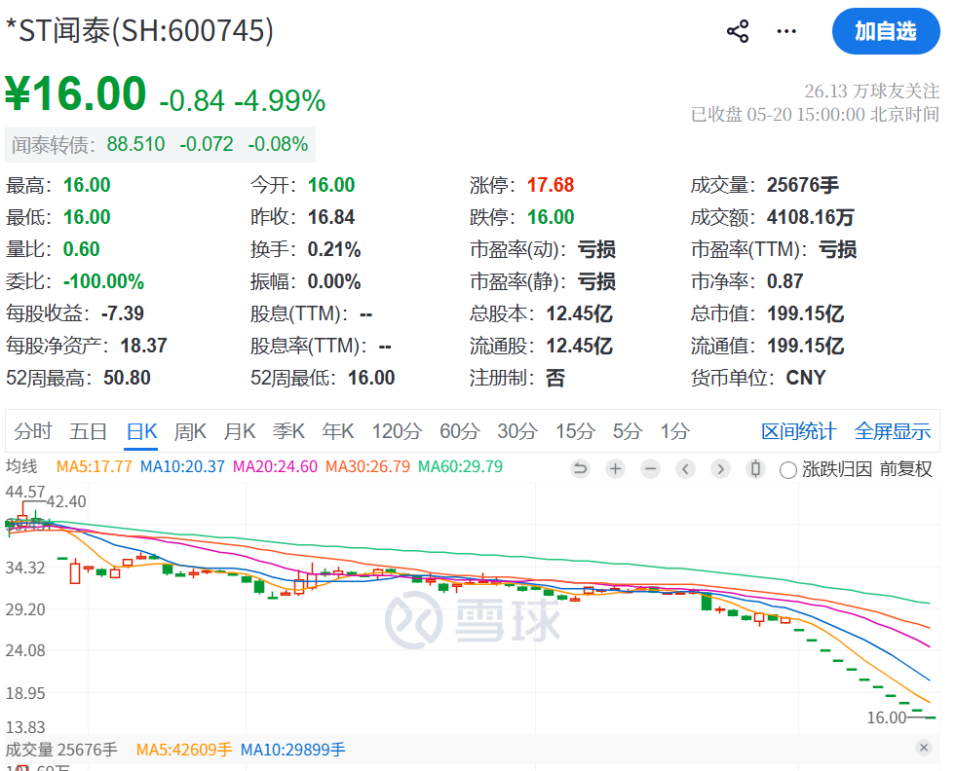Click the current price ¥16.00

(76, 93)
